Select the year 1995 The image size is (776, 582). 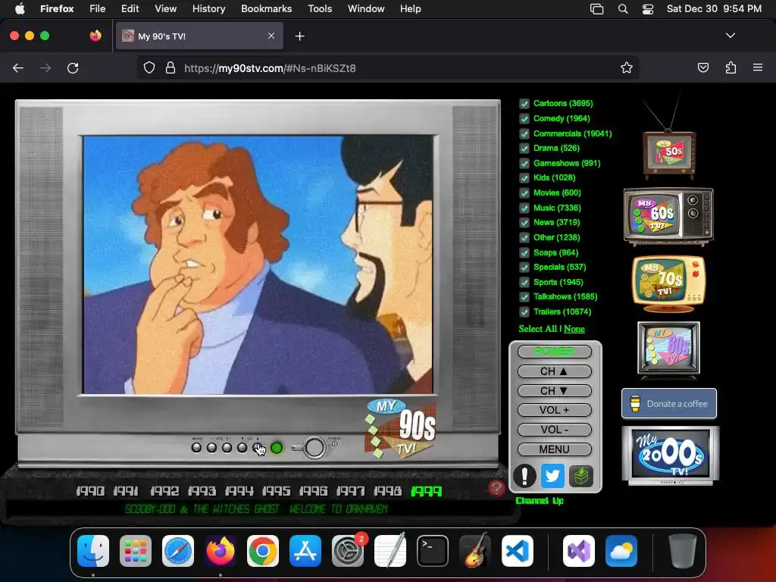tap(276, 491)
